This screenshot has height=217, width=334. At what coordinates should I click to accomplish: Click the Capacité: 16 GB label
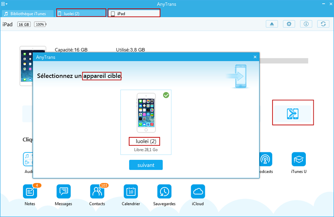[71, 50]
